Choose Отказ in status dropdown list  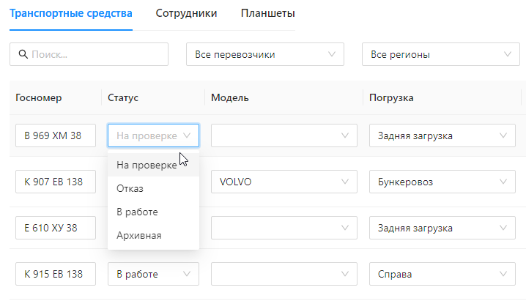tap(130, 188)
